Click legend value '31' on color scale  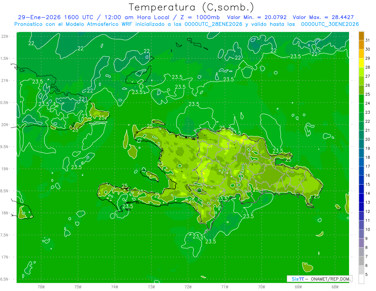(x=368, y=40)
